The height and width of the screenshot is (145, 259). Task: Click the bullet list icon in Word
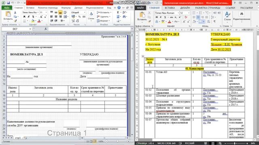coord(194,13)
